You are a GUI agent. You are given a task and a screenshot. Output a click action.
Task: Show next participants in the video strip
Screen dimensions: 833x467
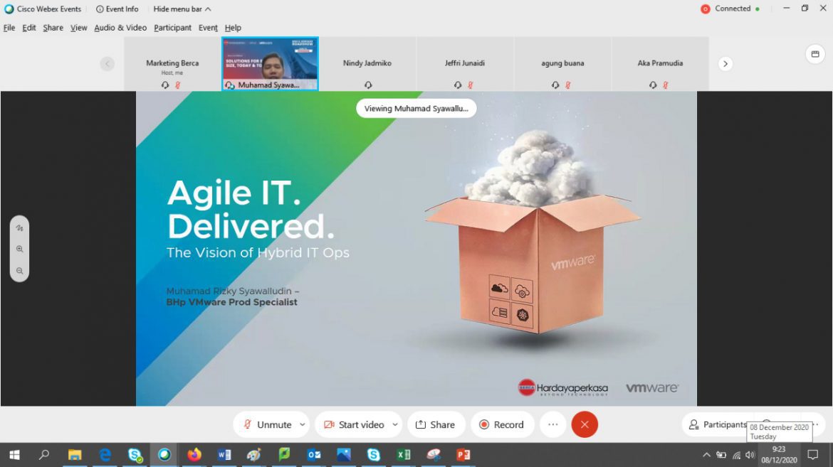[725, 64]
